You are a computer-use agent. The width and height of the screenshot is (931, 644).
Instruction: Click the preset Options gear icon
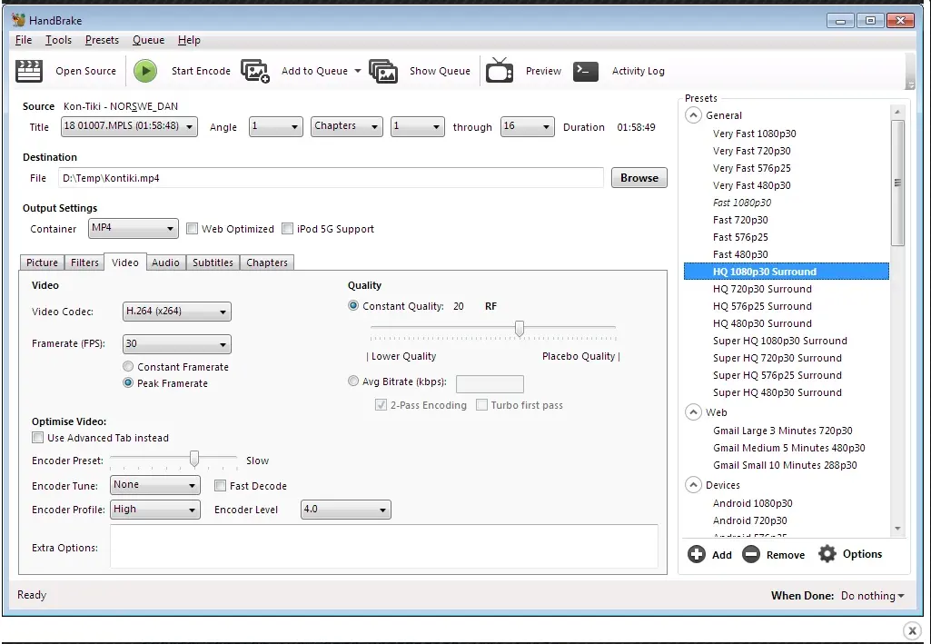point(826,554)
